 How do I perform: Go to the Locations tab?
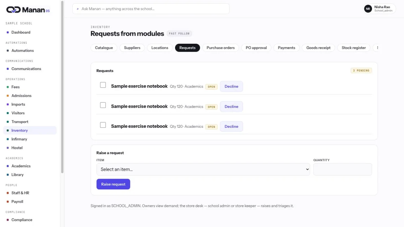point(160,48)
